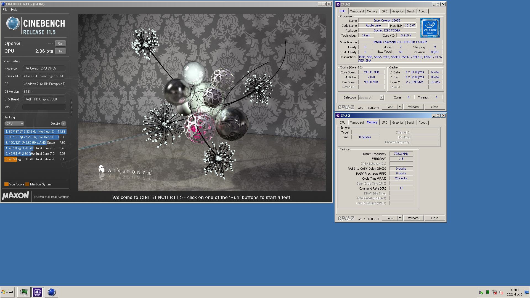Minimize the lower CPU-Z window
The height and width of the screenshot is (298, 530).
(433, 116)
